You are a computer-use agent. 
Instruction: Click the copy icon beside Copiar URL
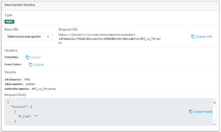point(193,37)
